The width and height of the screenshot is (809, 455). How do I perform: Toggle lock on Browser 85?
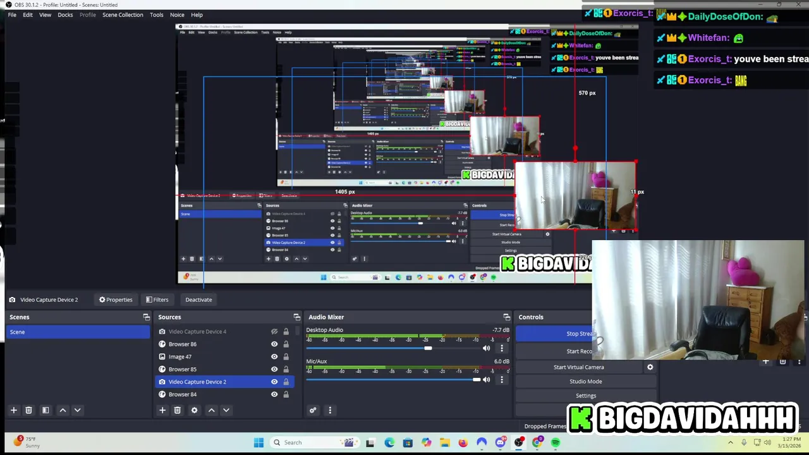286,369
